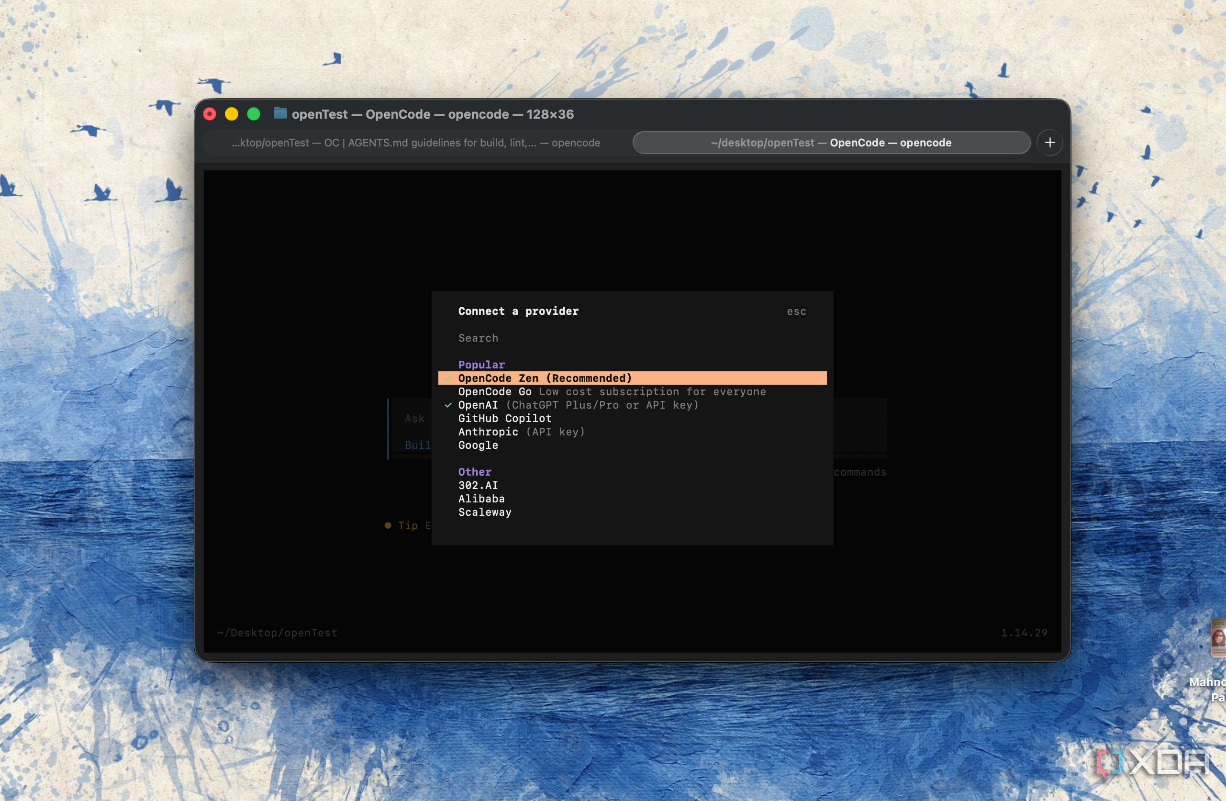Open a new terminal tab with plus button
This screenshot has height=801, width=1226.
coord(1049,143)
